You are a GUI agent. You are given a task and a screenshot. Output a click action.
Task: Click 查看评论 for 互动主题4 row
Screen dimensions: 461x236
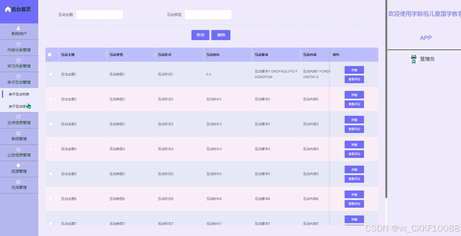[x=354, y=154]
